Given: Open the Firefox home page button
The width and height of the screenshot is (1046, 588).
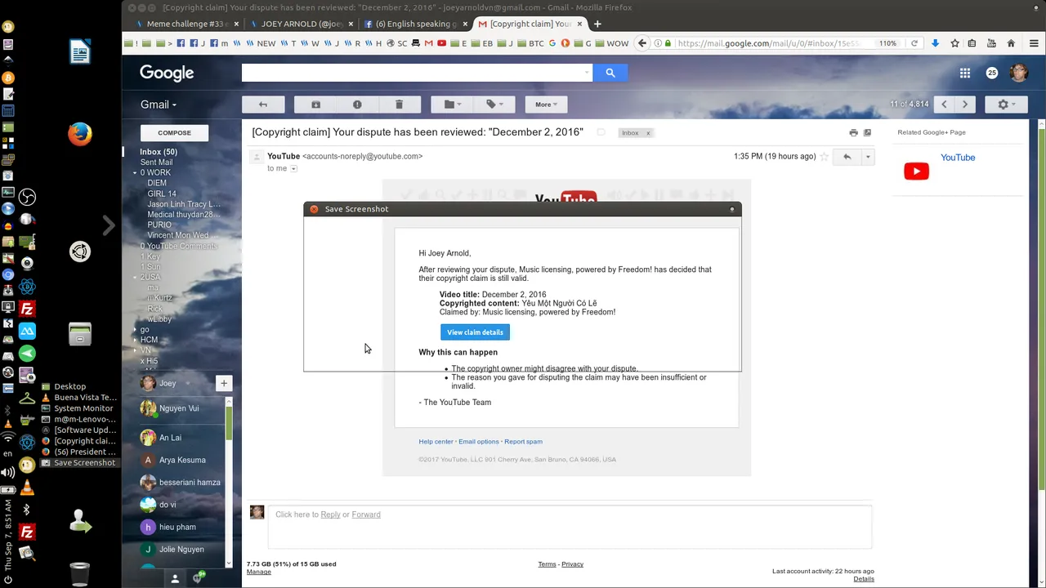Looking at the screenshot, I should coord(1011,43).
